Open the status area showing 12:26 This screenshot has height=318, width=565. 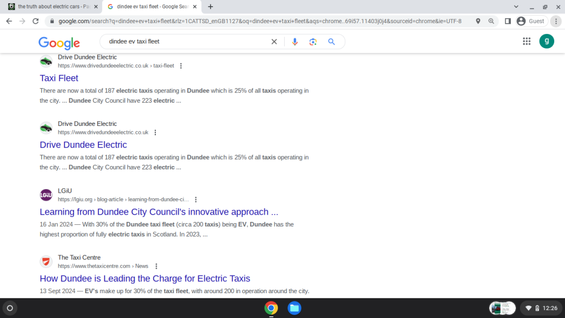tap(542, 308)
